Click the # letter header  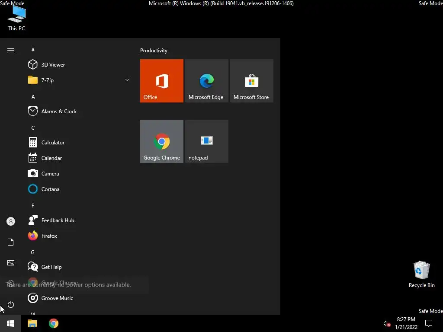coord(33,50)
